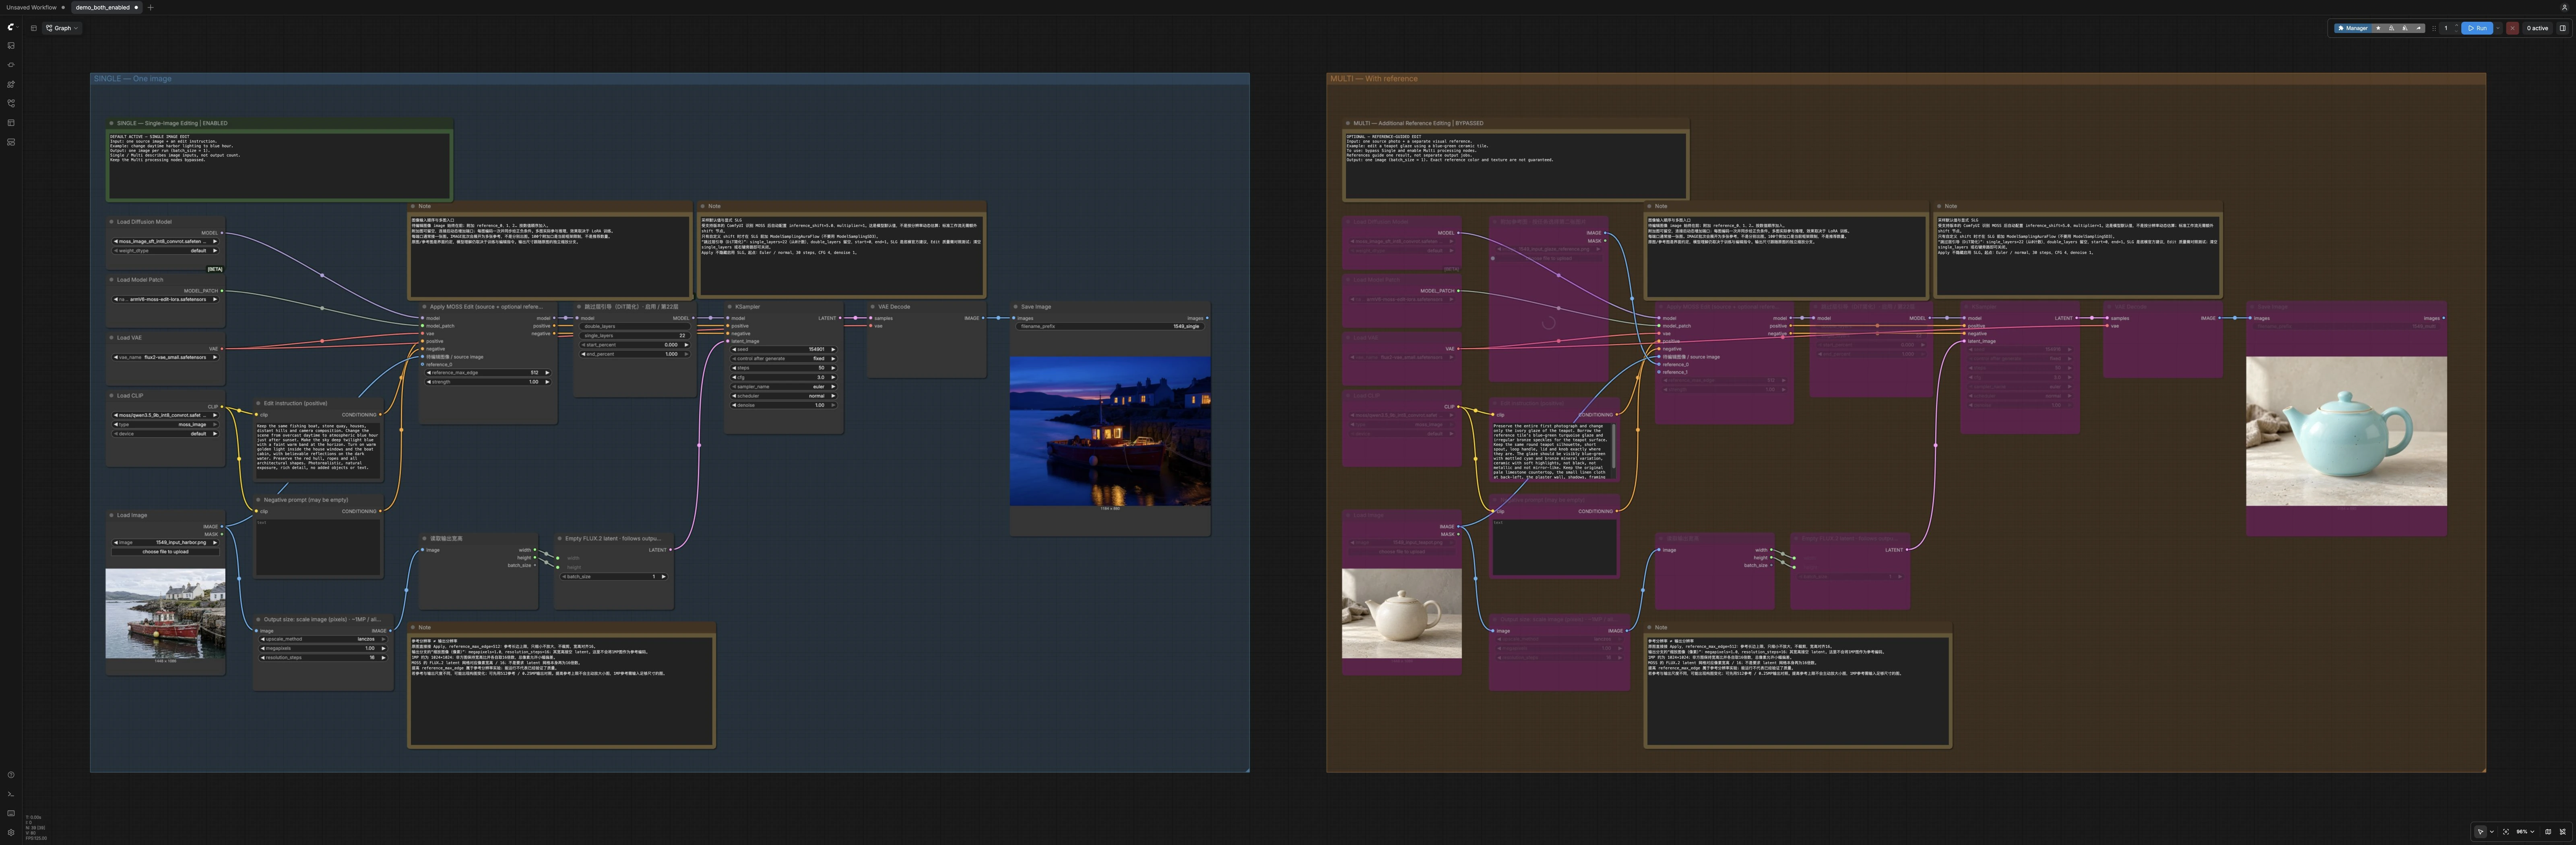2576x845 pixels.
Task: Click the teal teapot output preview in MULTI group
Action: (x=2346, y=431)
